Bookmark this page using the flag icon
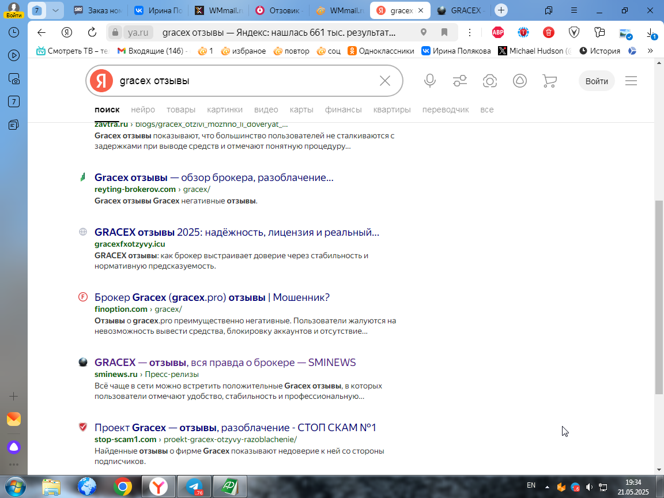Image resolution: width=664 pixels, height=498 pixels. point(444,32)
